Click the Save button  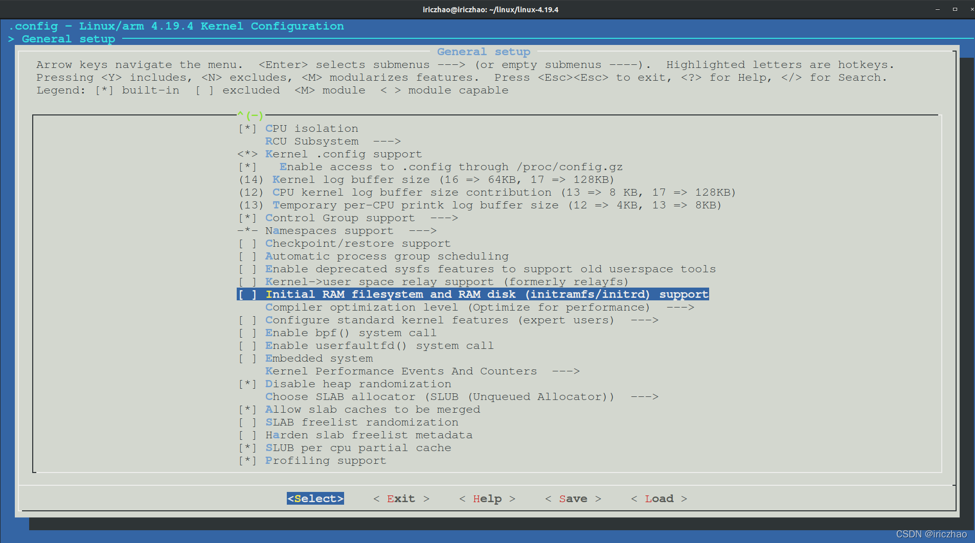pos(573,498)
